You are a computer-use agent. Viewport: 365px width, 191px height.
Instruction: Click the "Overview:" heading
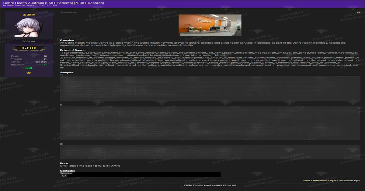[67, 40]
